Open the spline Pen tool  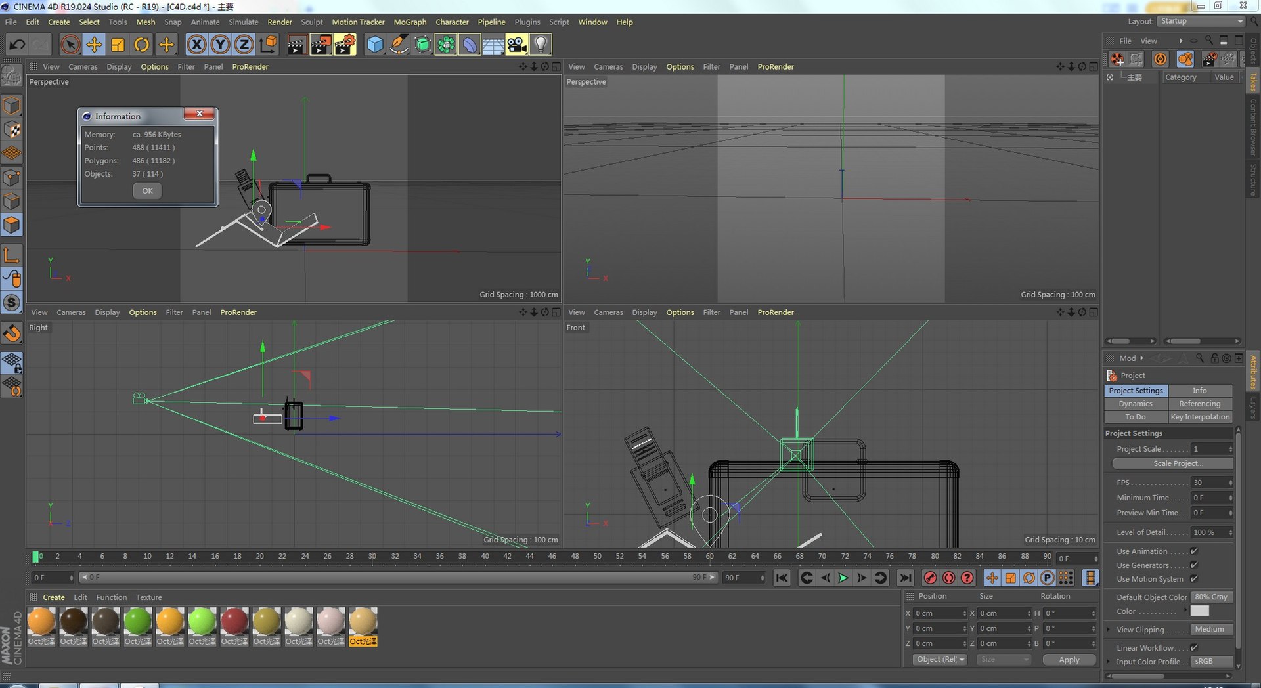click(398, 45)
